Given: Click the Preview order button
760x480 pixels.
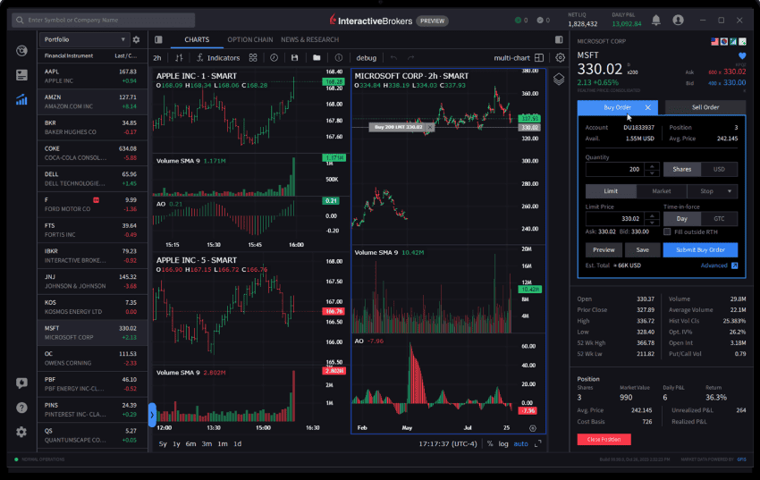Looking at the screenshot, I should tap(604, 250).
